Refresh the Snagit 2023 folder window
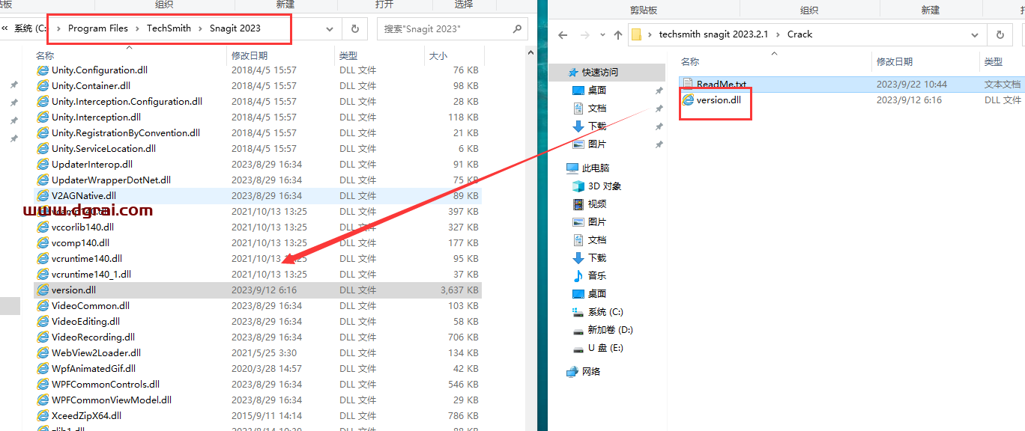The width and height of the screenshot is (1025, 431). (x=354, y=28)
